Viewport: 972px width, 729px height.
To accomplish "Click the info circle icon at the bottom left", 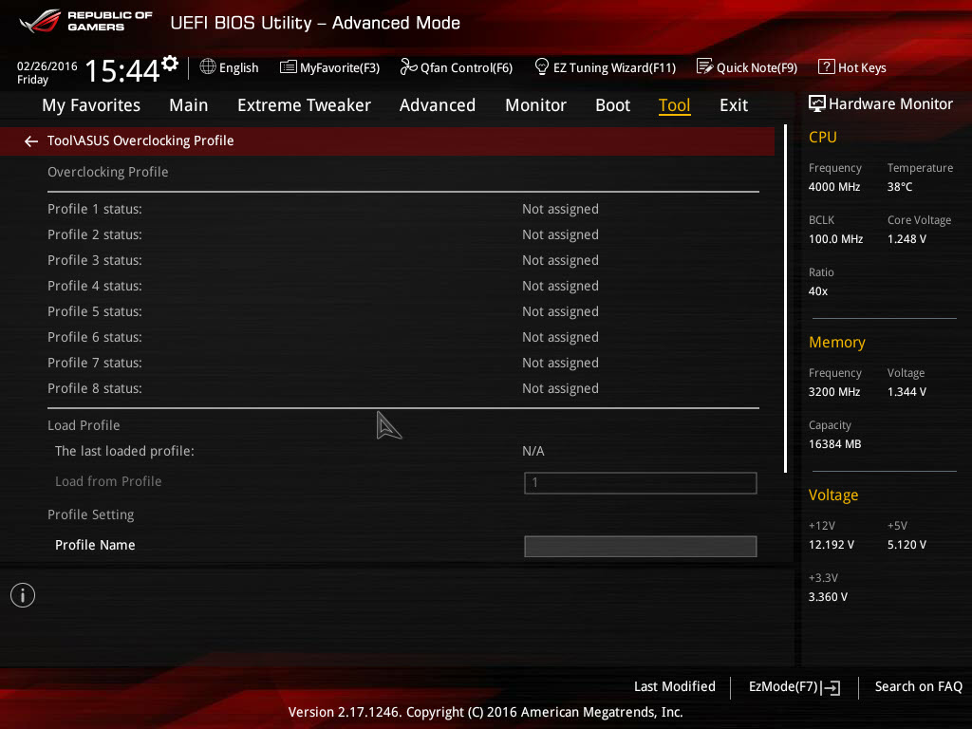I will (23, 595).
